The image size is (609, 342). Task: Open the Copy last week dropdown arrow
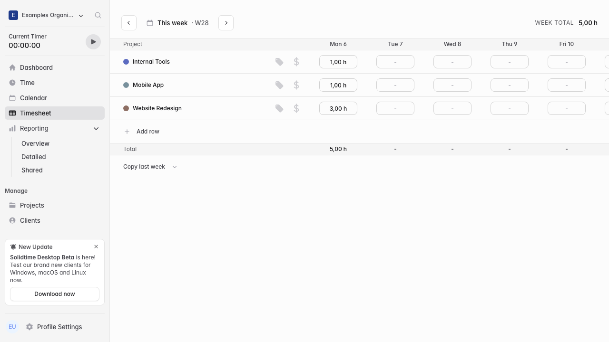coord(175,167)
